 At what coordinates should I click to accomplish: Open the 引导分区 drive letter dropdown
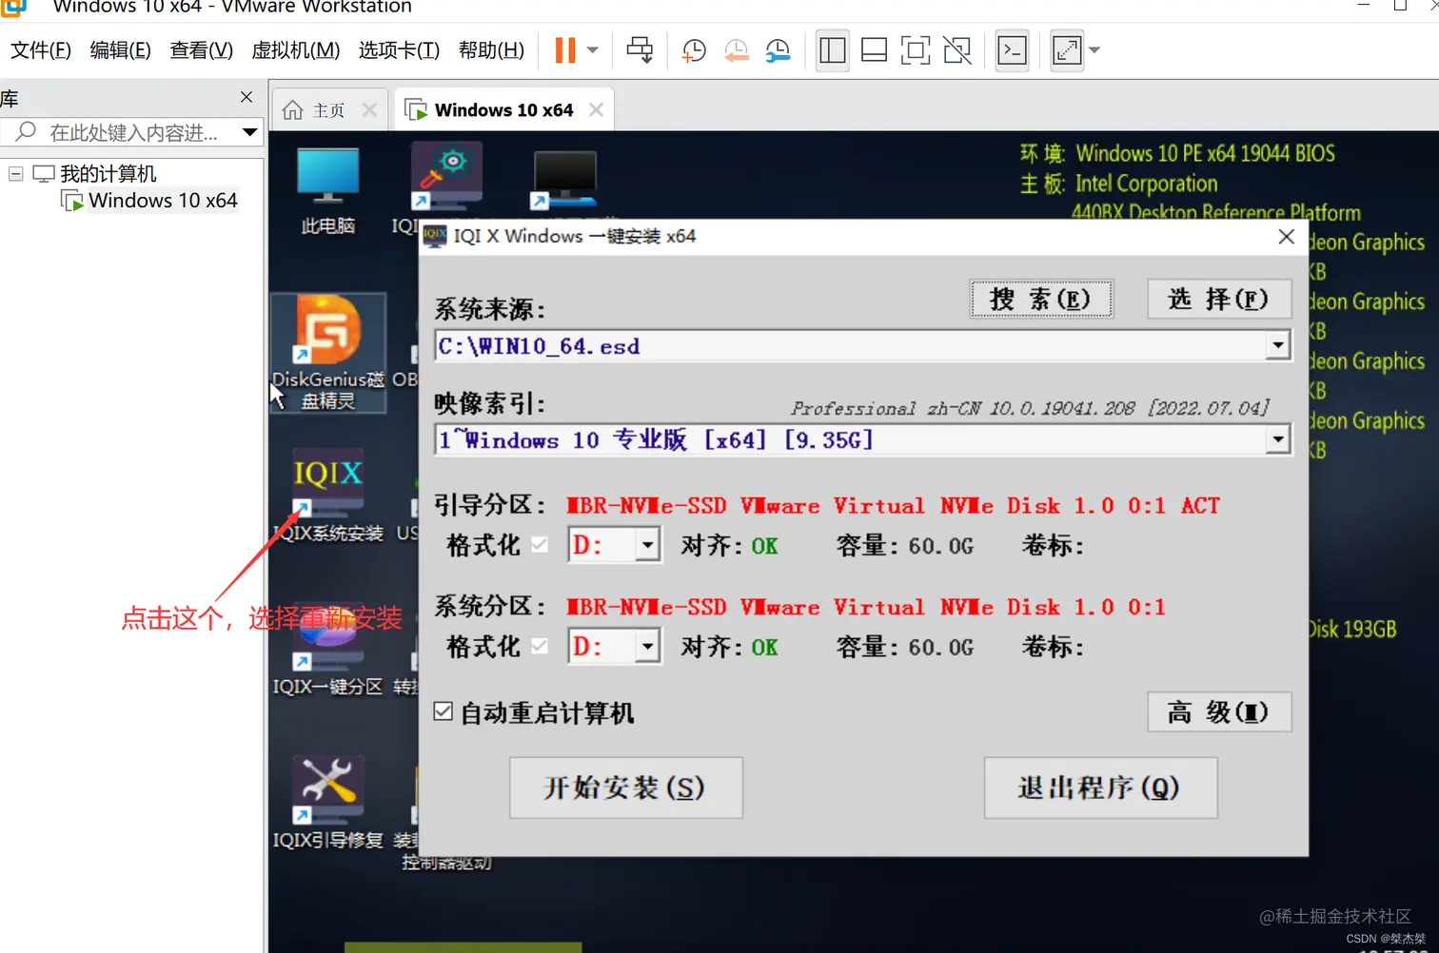coord(648,545)
